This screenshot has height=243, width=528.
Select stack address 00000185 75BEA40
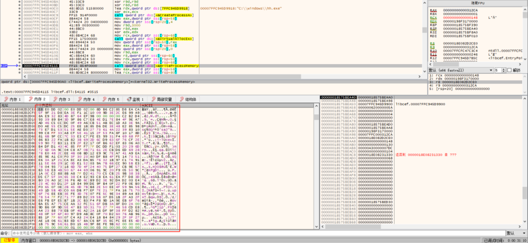pos(338,97)
